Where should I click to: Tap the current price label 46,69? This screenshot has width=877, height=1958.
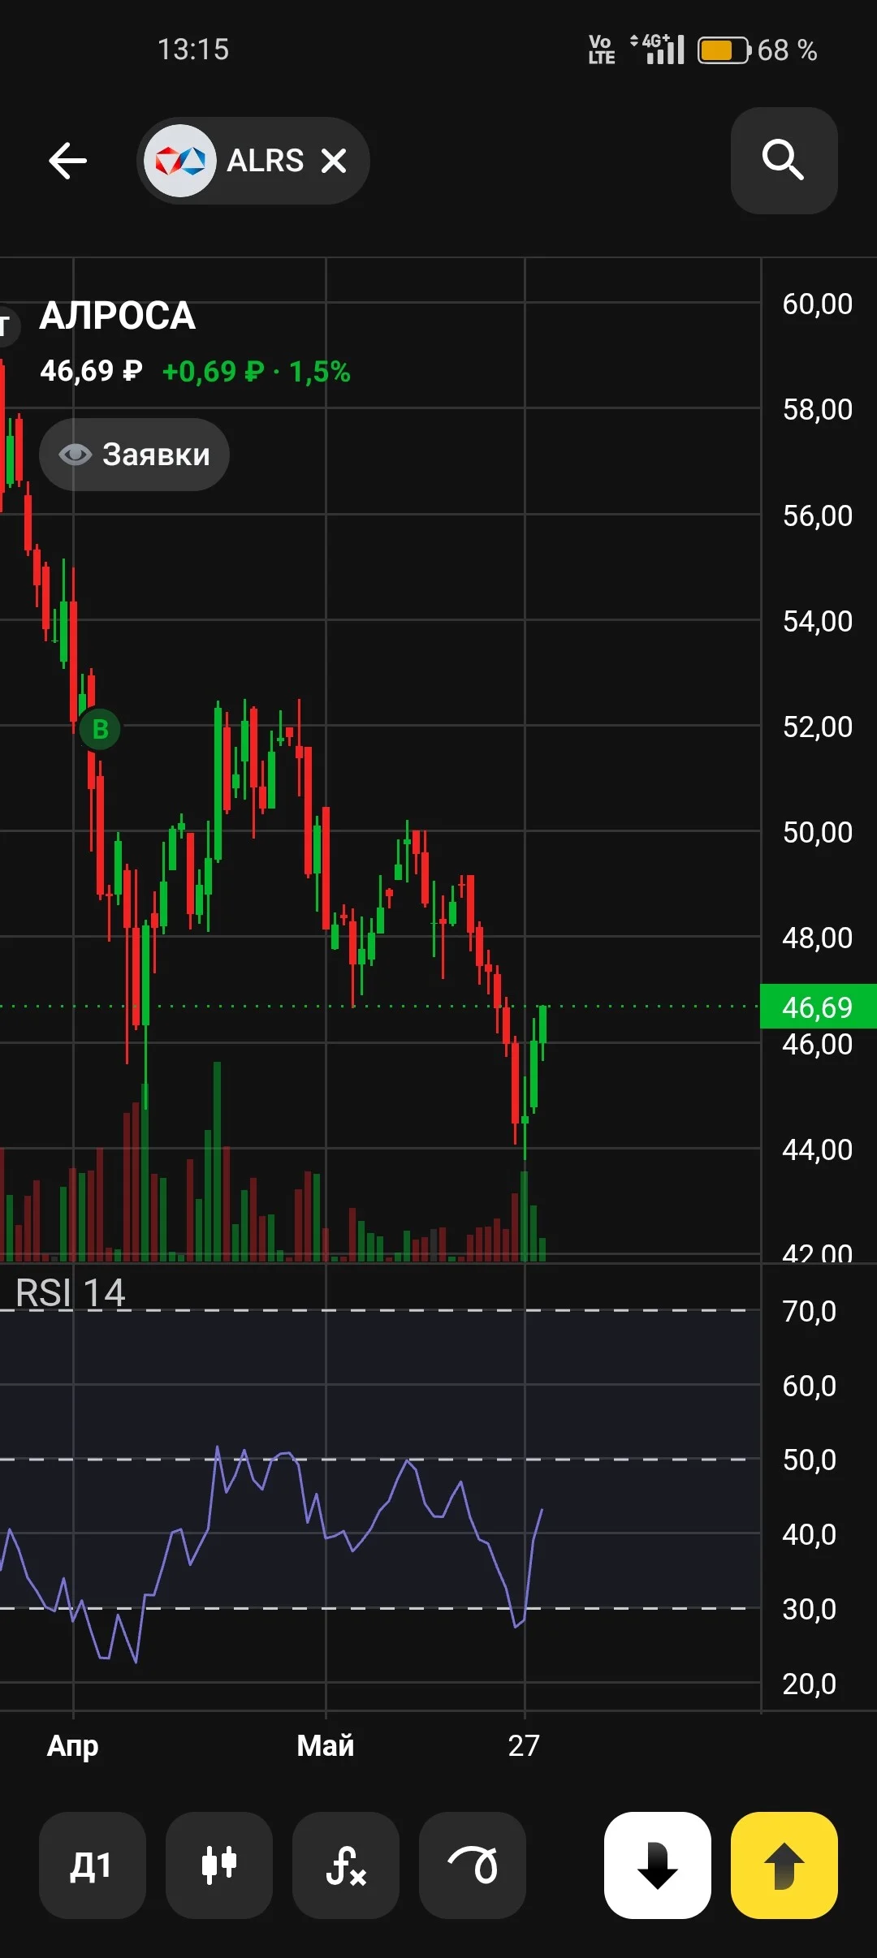coord(818,1007)
